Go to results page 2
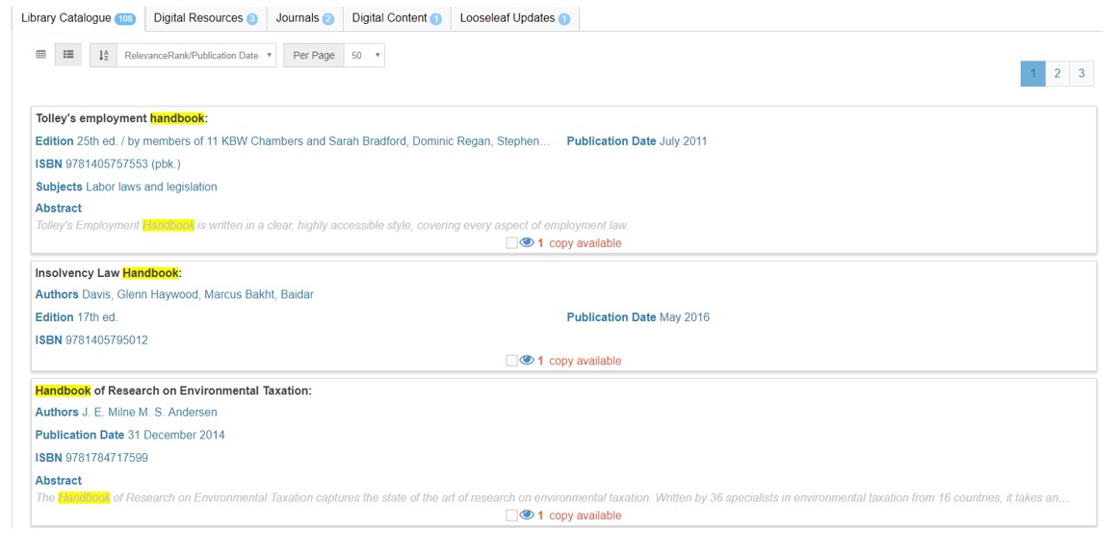1120x554 pixels. coord(1057,73)
